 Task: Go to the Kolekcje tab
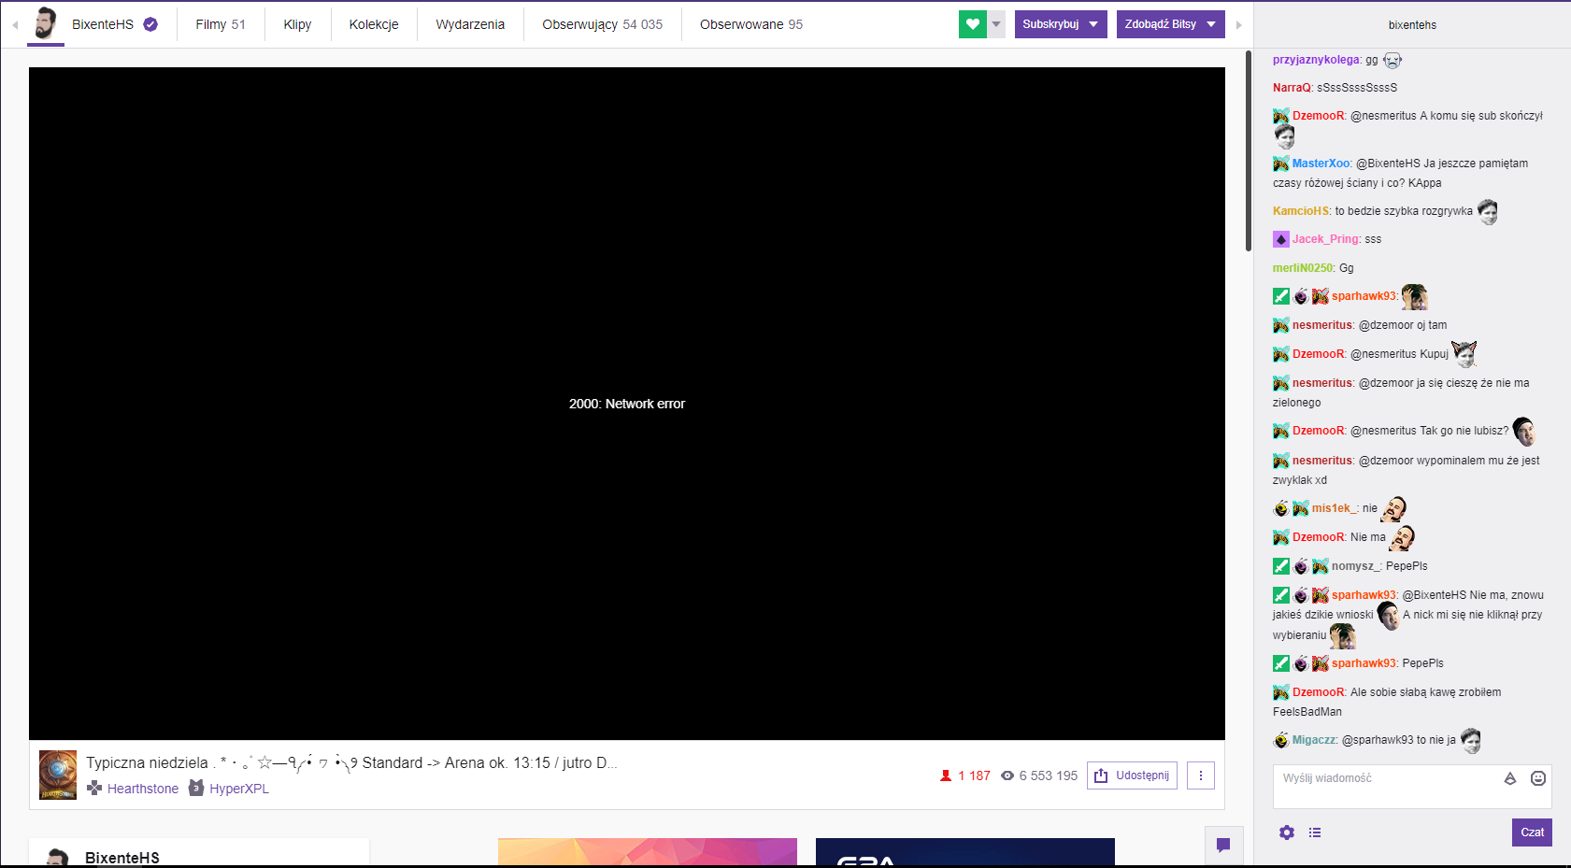tap(374, 24)
